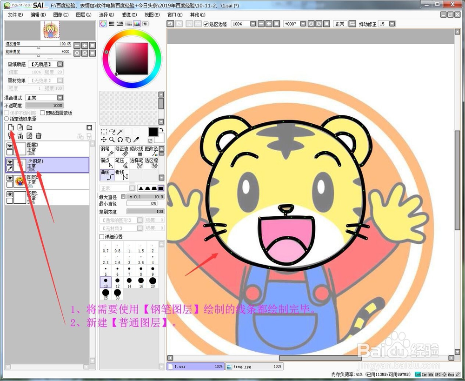Viewport: 465px width, 381px height.
Task: Click the navigator preview thumbnail
Action: click(x=50, y=30)
